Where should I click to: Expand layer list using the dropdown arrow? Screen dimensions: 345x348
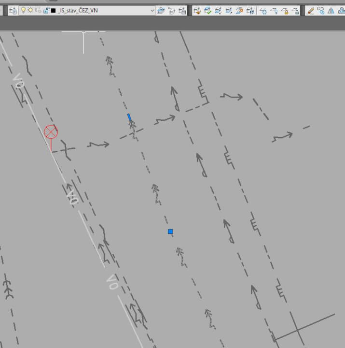(152, 10)
